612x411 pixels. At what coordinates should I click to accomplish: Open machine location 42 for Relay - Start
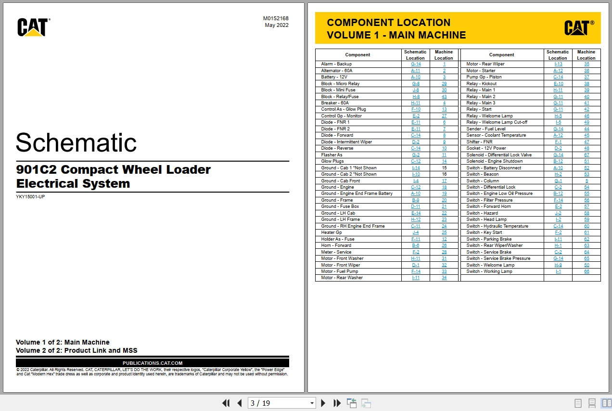[x=586, y=109]
